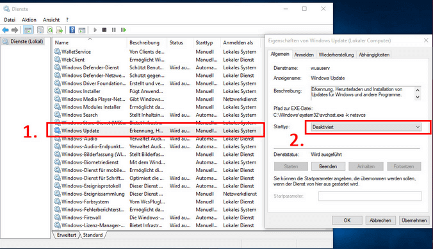Click gear icon of Windows Modules Installer row
The width and height of the screenshot is (433, 249).
pyautogui.click(x=57, y=107)
